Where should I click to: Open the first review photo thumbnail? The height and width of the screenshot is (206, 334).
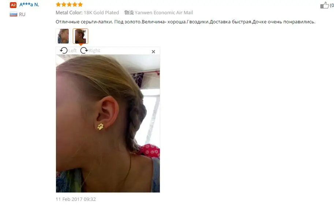point(63,36)
